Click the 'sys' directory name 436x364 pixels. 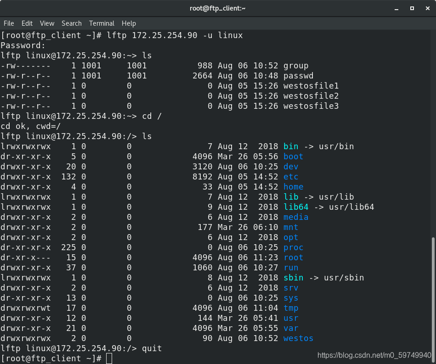pos(291,298)
